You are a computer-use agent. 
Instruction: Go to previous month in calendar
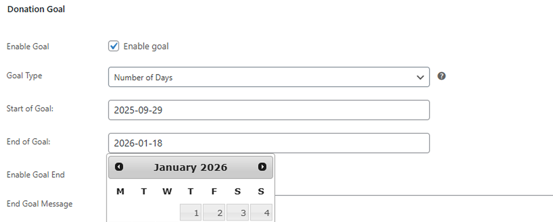pyautogui.click(x=119, y=167)
